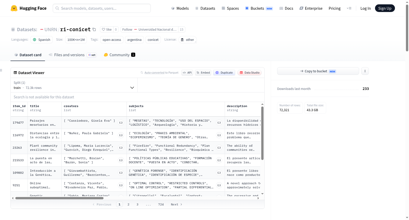Open the Docs page
409x220 pixels.
(x=286, y=8)
